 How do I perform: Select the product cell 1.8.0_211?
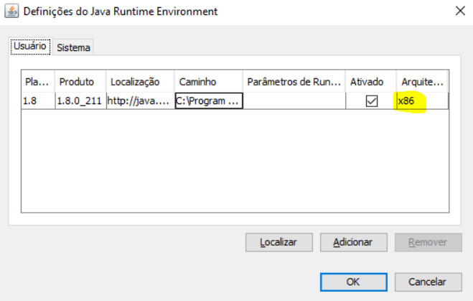click(80, 101)
